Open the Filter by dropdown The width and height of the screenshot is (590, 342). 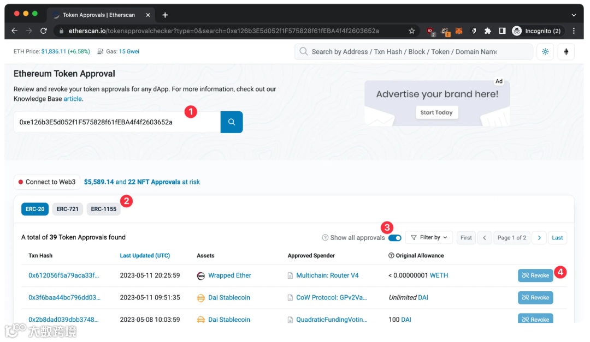tap(429, 237)
